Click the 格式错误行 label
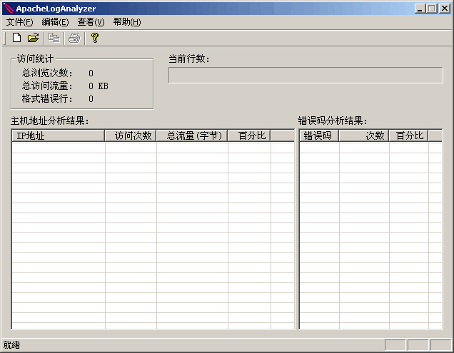Screen dimensions: 454x353 47,99
